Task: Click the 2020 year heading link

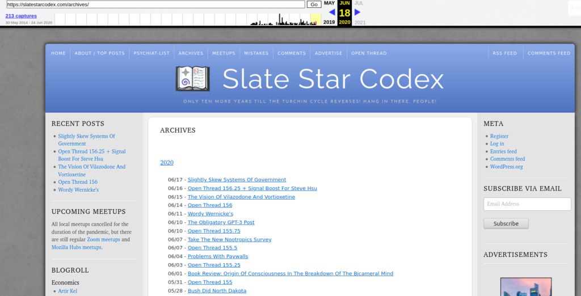Action: pyautogui.click(x=167, y=163)
